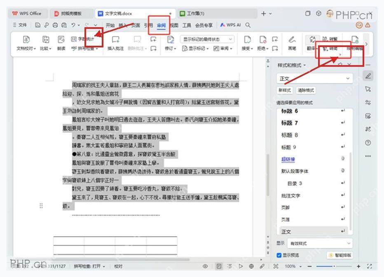The image size is (384, 277).
Task: Switch to page layout view icon
Action: click(x=219, y=266)
